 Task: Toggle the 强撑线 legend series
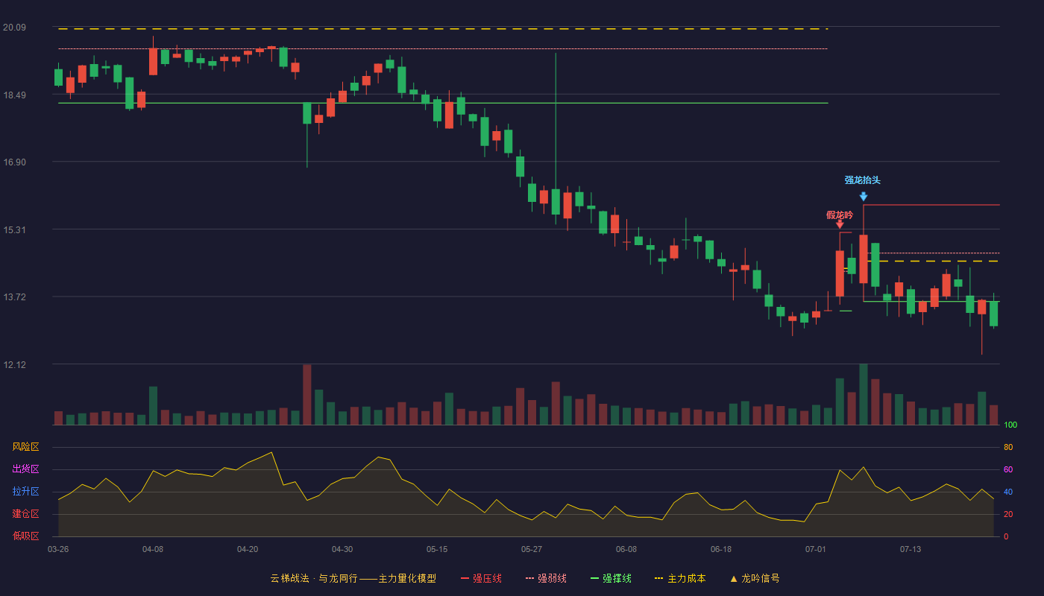coord(611,578)
